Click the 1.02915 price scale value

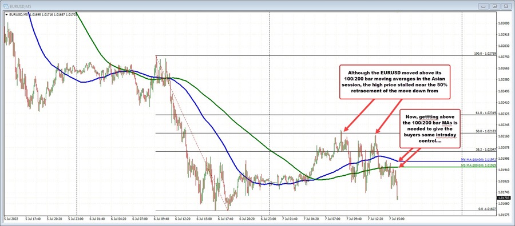click(x=504, y=34)
